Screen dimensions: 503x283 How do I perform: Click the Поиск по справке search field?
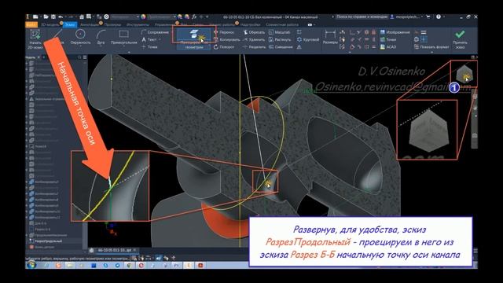pyautogui.click(x=362, y=17)
